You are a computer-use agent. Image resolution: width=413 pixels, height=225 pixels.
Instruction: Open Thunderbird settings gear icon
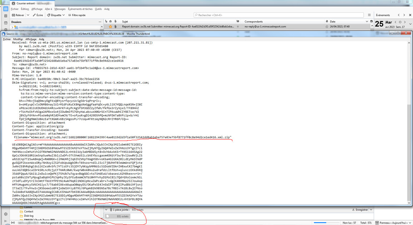6,214
